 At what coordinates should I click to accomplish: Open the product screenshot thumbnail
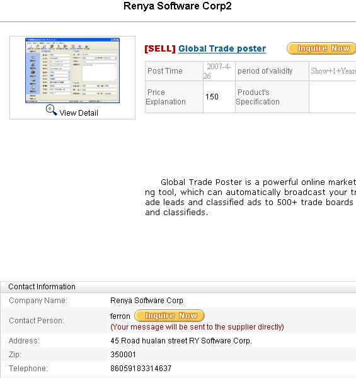point(72,70)
